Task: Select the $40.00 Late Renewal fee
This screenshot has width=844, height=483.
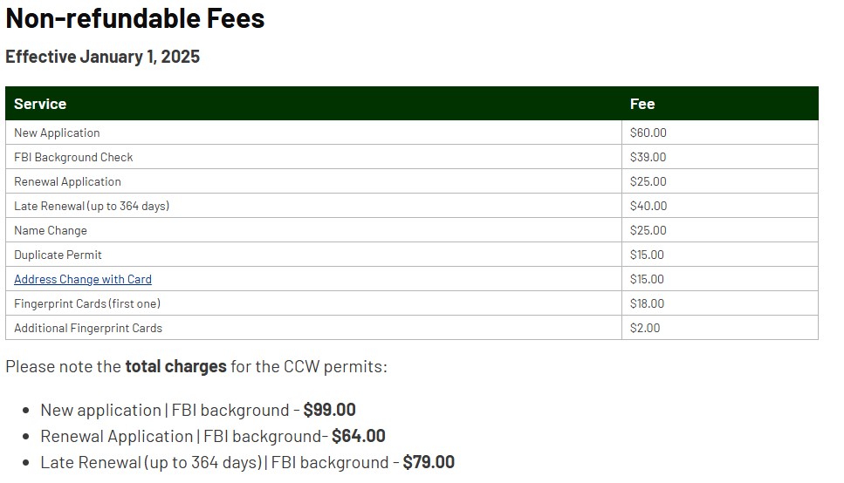Action: [648, 207]
